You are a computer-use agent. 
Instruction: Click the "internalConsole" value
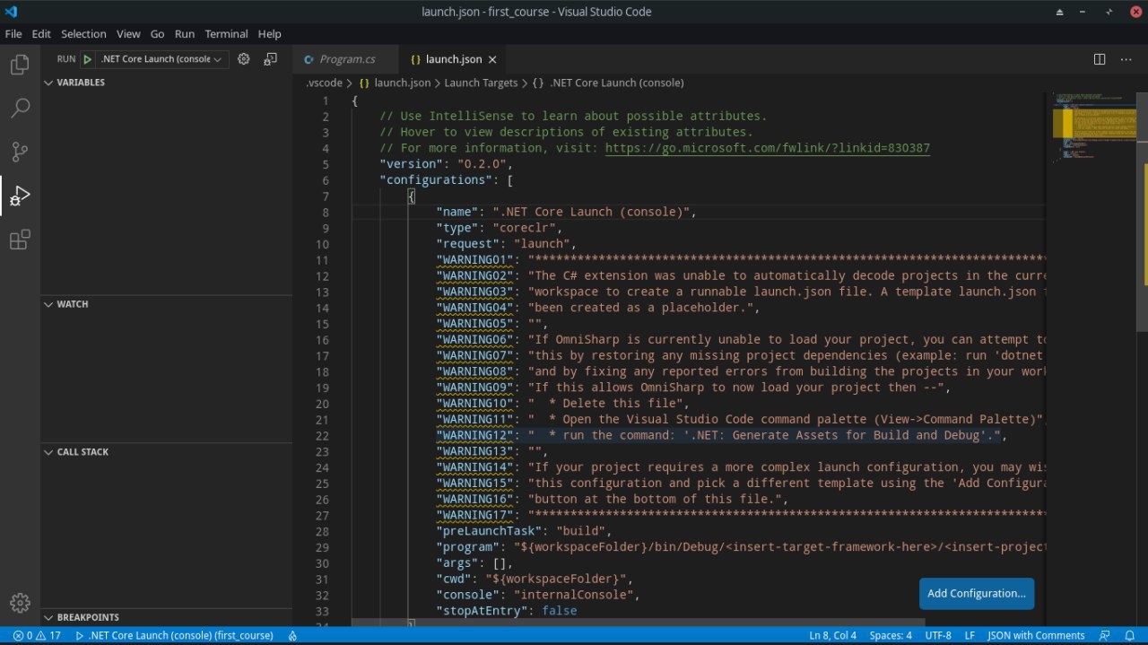tap(574, 595)
